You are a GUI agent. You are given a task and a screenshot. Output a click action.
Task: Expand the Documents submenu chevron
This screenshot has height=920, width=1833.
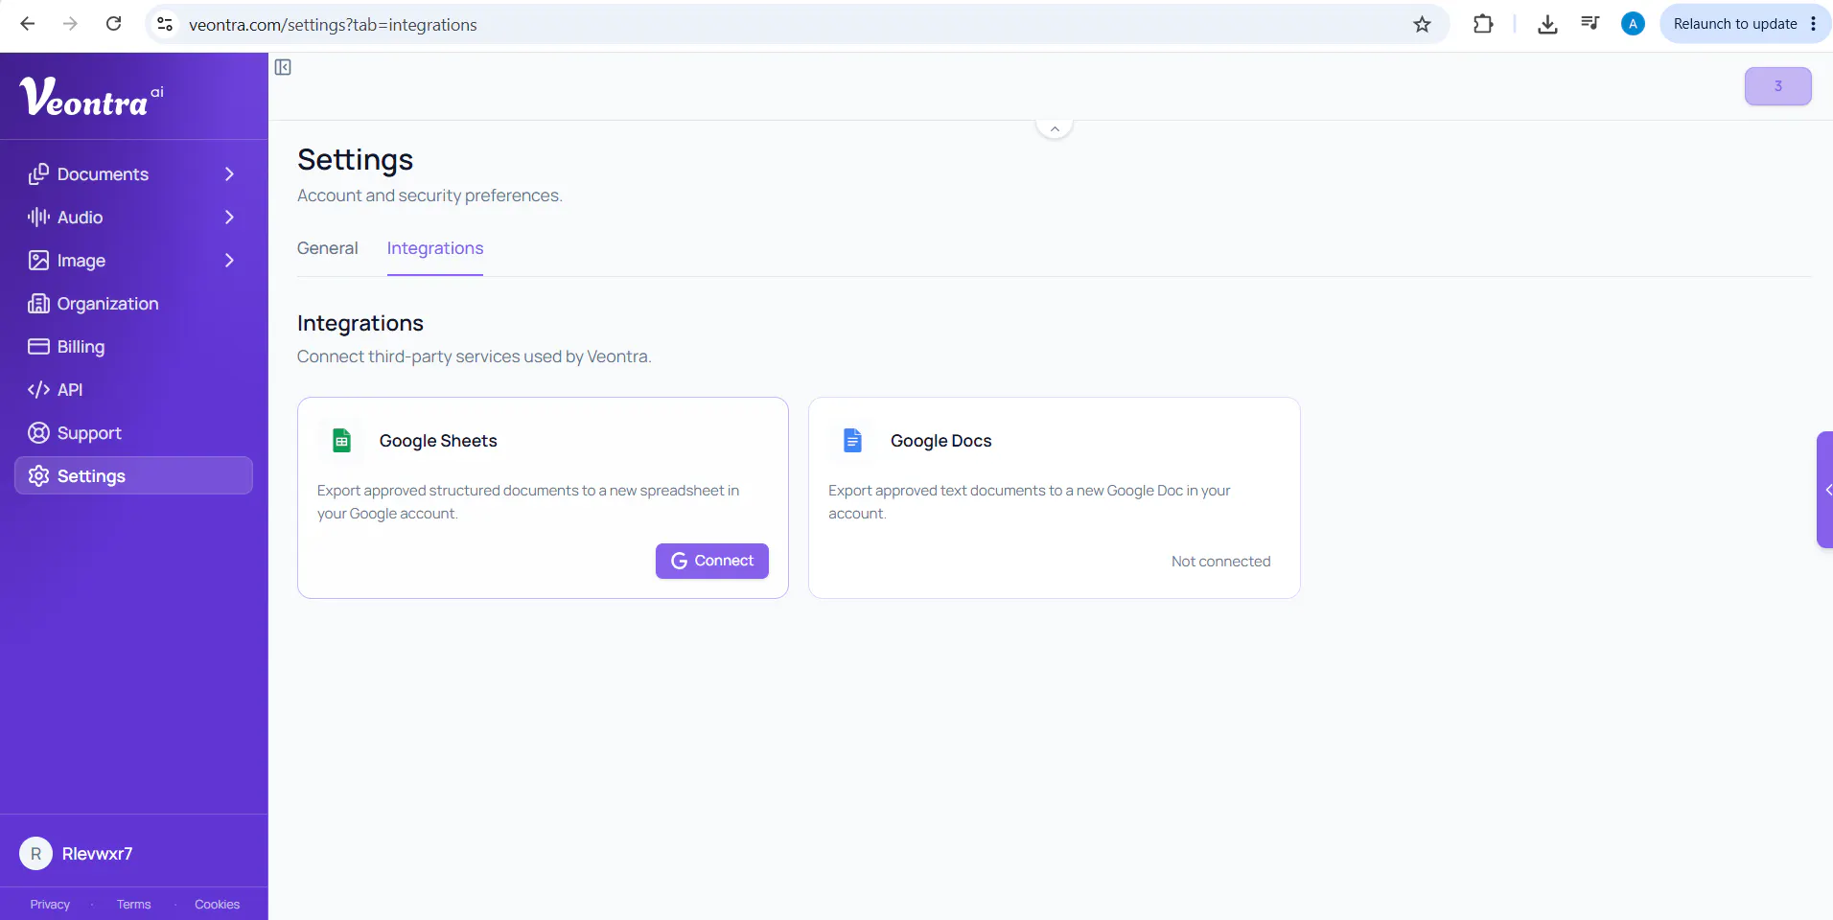[x=229, y=174]
